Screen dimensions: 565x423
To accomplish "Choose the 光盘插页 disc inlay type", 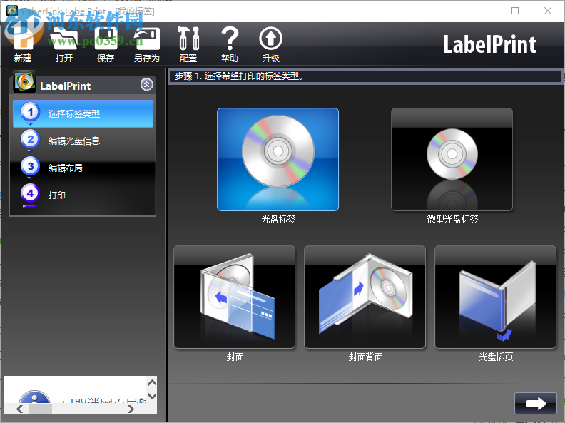I will coord(496,297).
